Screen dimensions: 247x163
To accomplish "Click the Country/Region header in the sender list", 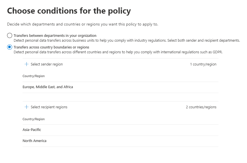I will point(34,76).
